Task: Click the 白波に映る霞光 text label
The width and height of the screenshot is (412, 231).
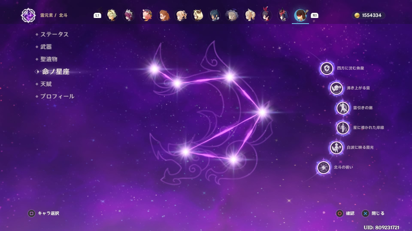Action: coord(360,148)
